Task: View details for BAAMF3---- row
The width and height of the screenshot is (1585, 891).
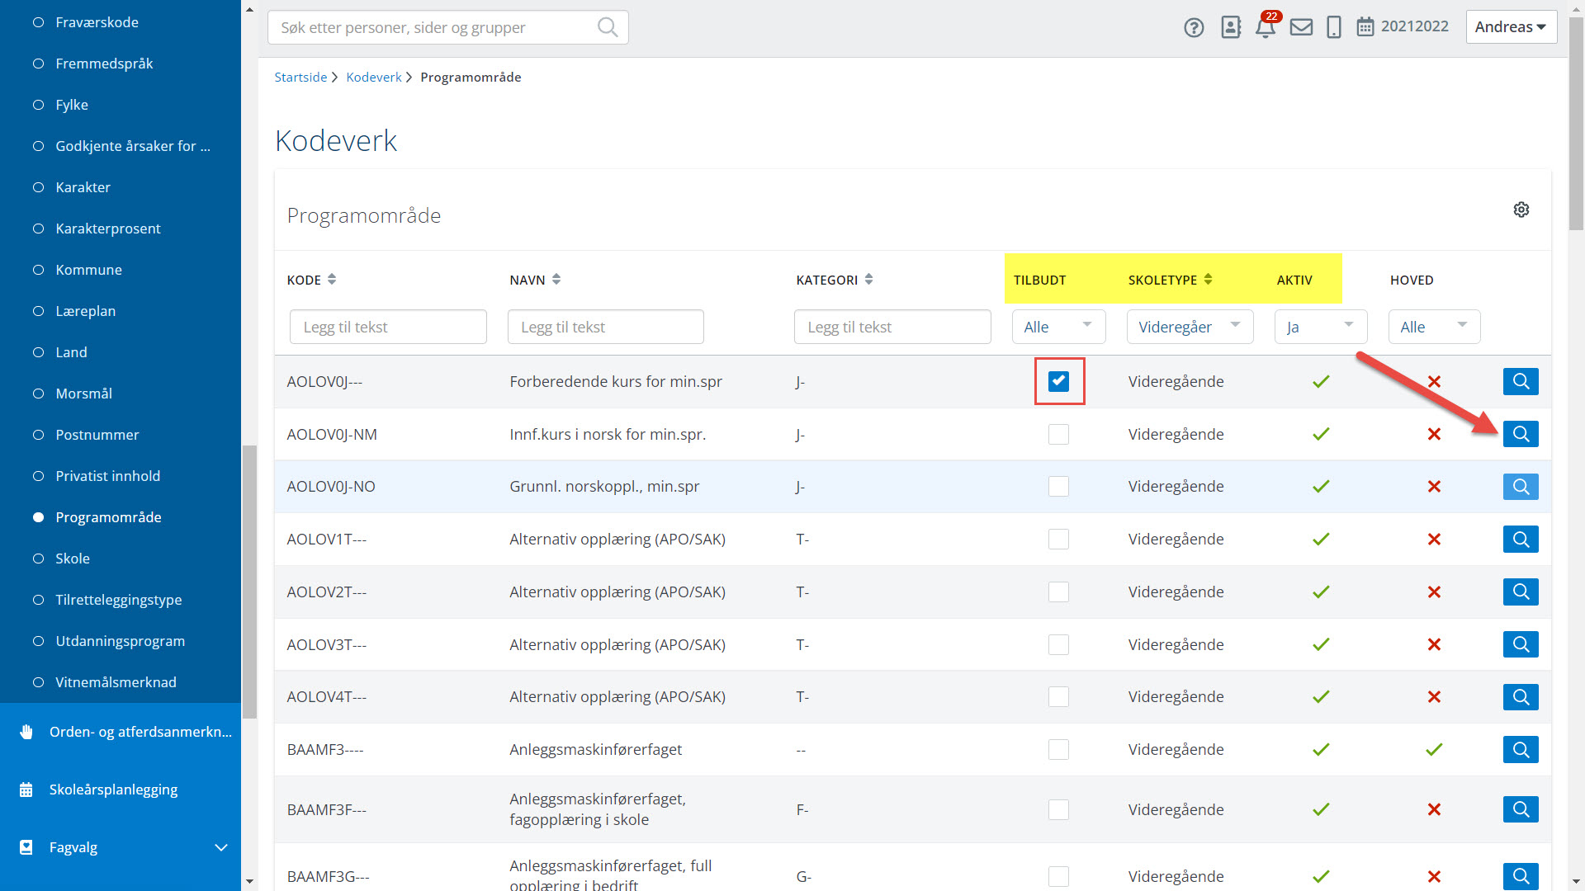Action: pyautogui.click(x=1521, y=750)
